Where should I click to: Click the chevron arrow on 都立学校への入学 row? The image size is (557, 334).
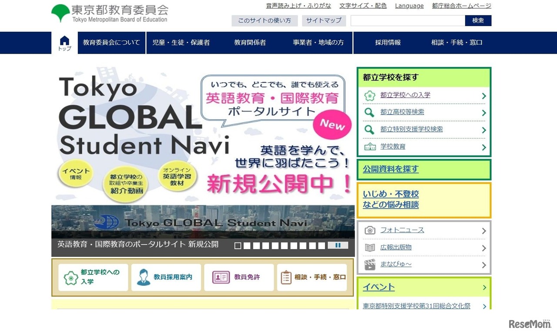[x=484, y=96]
